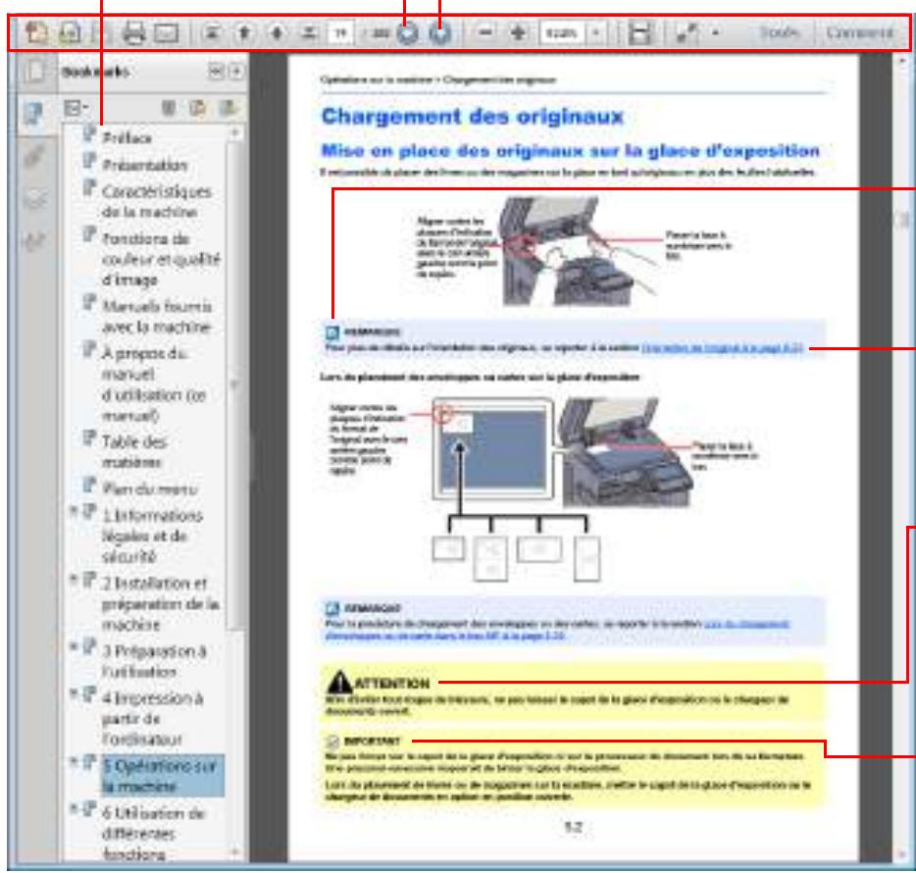The width and height of the screenshot is (916, 873).
Task: Click the Create PDF toolbar icon
Action: point(36,32)
